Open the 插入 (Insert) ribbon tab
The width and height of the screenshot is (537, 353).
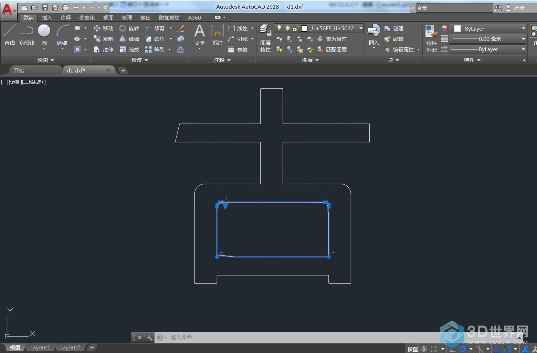[47, 18]
